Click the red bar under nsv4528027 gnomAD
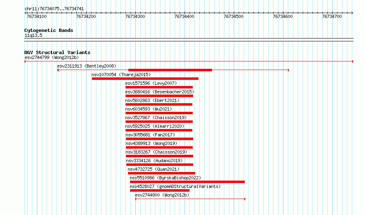This screenshot has height=215, width=365. pyautogui.click(x=160, y=190)
